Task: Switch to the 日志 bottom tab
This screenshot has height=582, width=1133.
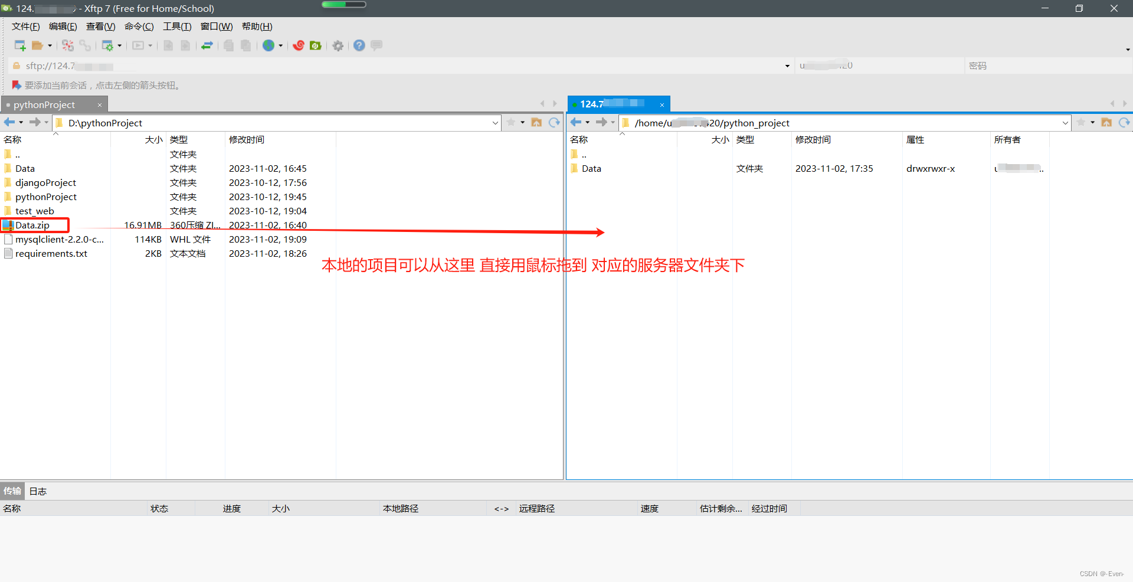Action: coord(38,491)
